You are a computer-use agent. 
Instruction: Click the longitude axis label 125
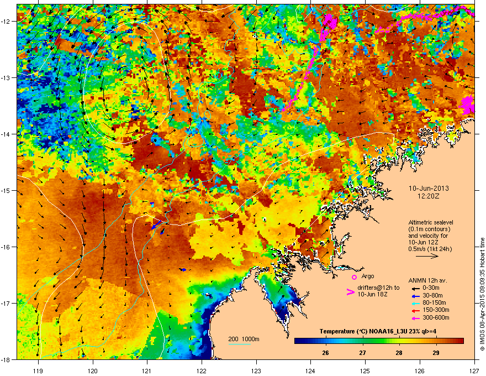(x=365, y=370)
